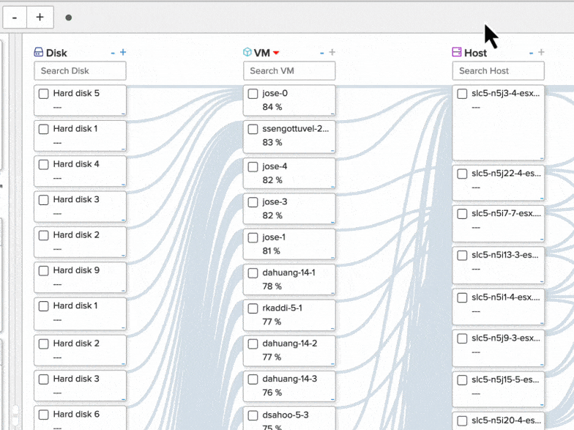Click the Disk column header

coord(56,53)
